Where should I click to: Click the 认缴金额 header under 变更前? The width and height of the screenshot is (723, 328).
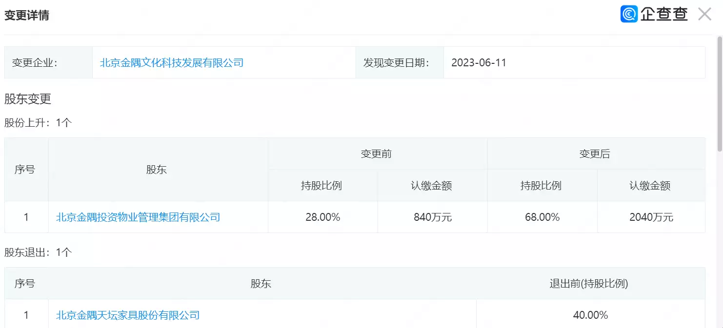coord(433,186)
